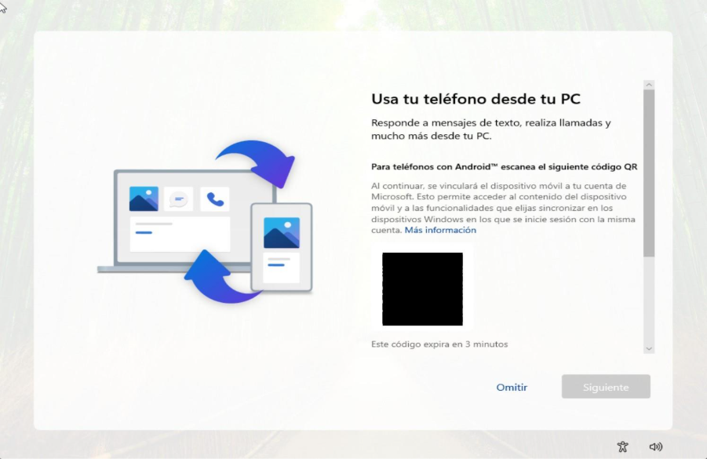The height and width of the screenshot is (459, 707).
Task: Click the vertical scrollbar thumb
Action: [649, 173]
